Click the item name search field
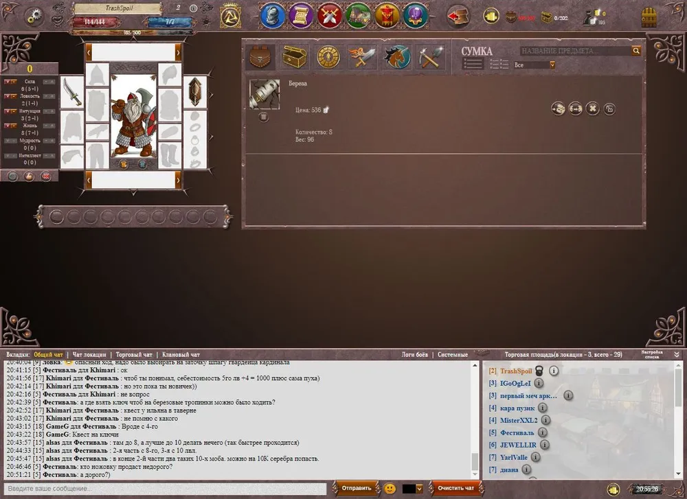Viewport: 687px width, 499px height. [575, 51]
